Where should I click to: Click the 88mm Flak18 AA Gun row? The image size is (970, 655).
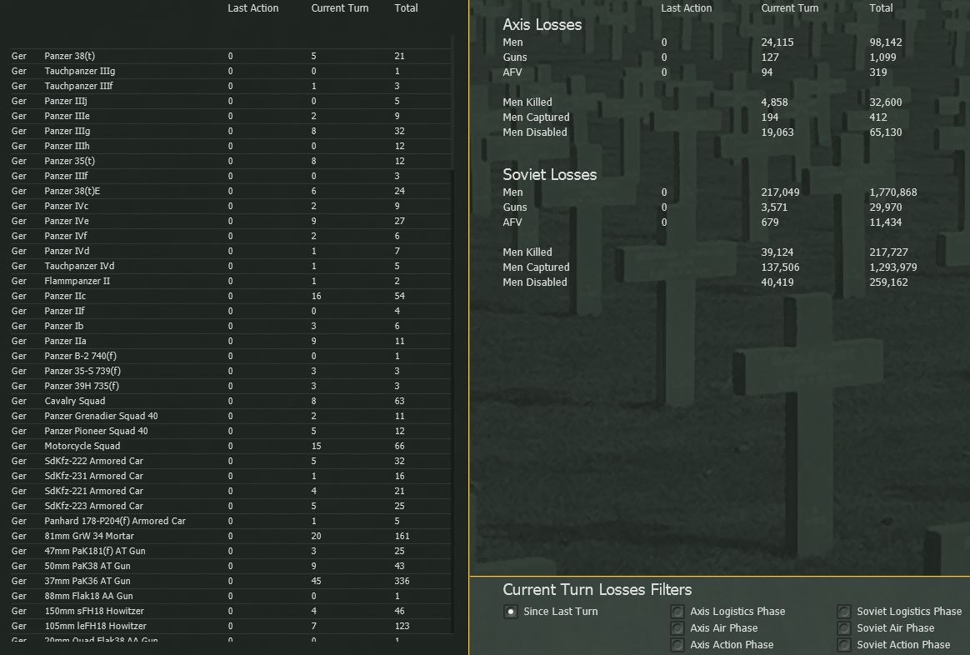point(230,596)
